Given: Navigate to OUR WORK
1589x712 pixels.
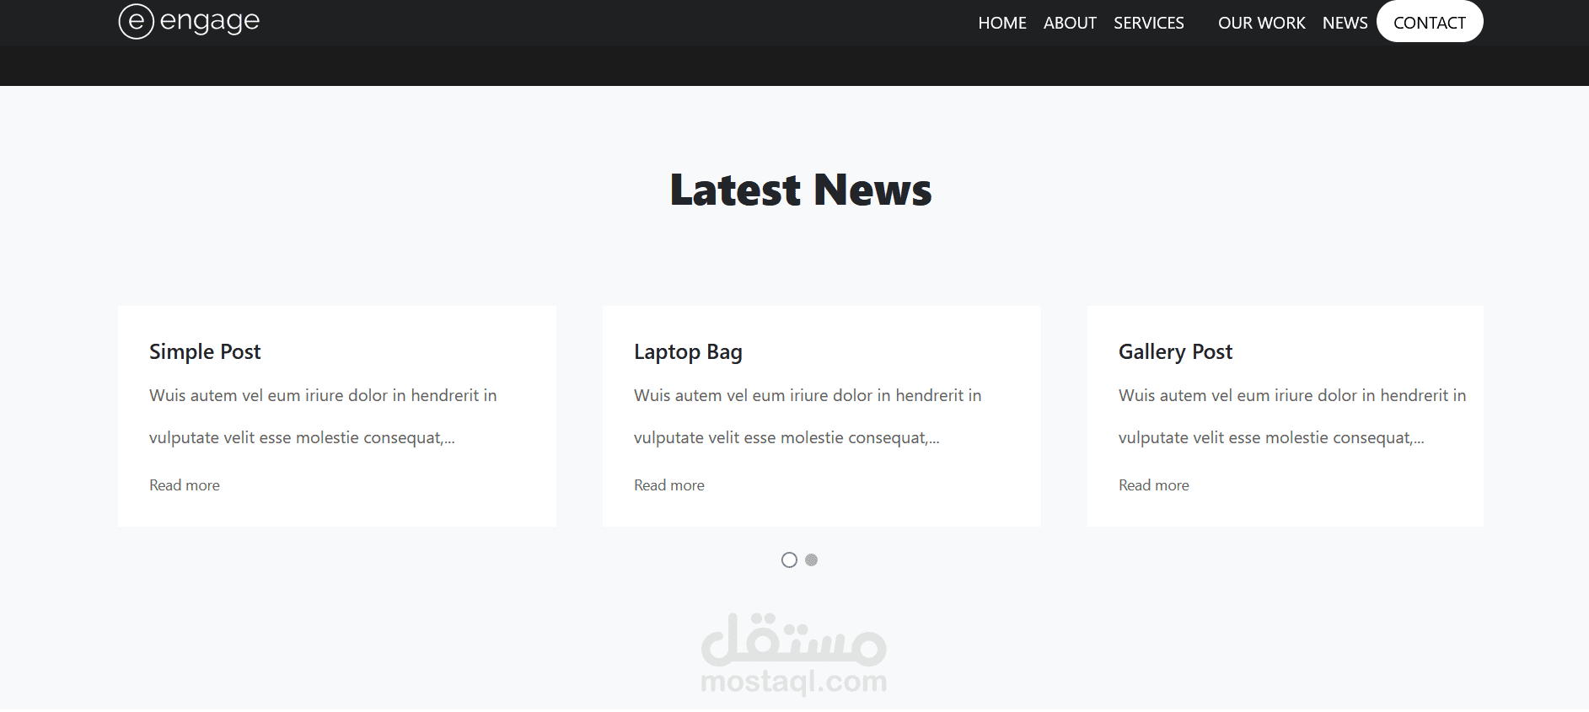Looking at the screenshot, I should pos(1261,23).
